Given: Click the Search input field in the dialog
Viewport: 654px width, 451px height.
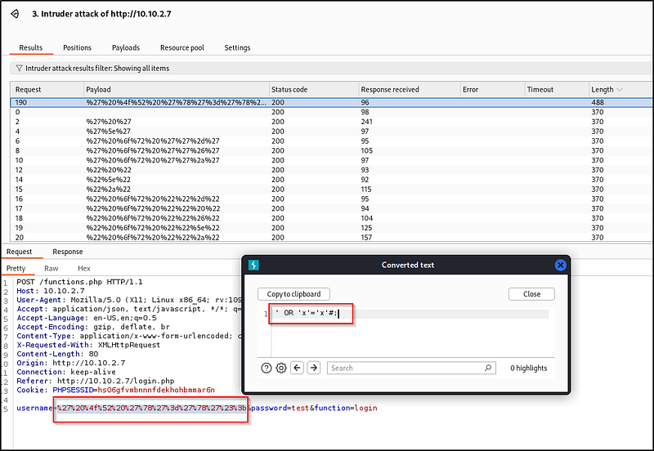Looking at the screenshot, I should pyautogui.click(x=411, y=368).
